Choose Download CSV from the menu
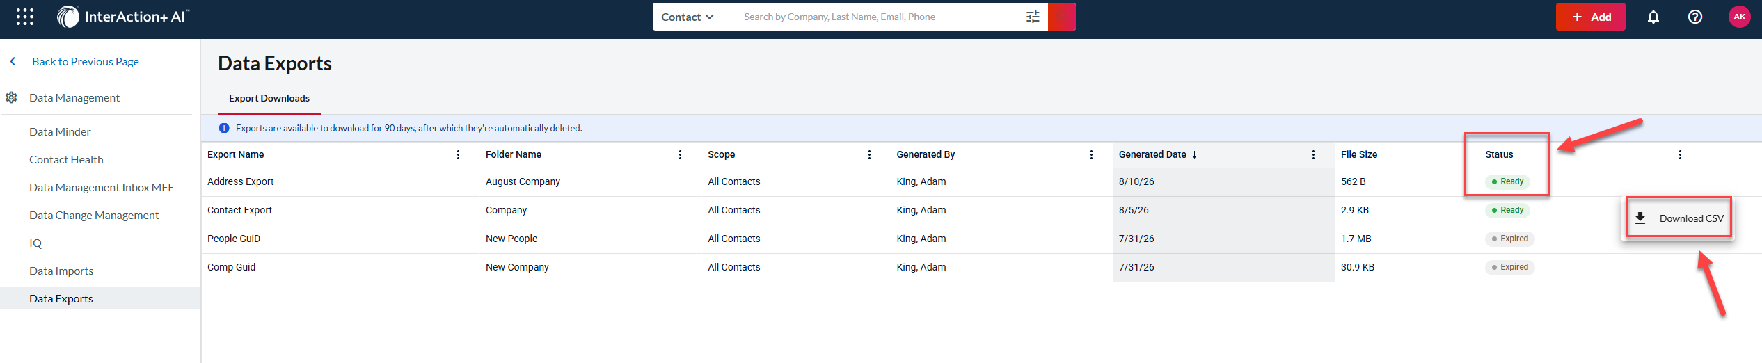This screenshot has height=363, width=1762. [1679, 218]
